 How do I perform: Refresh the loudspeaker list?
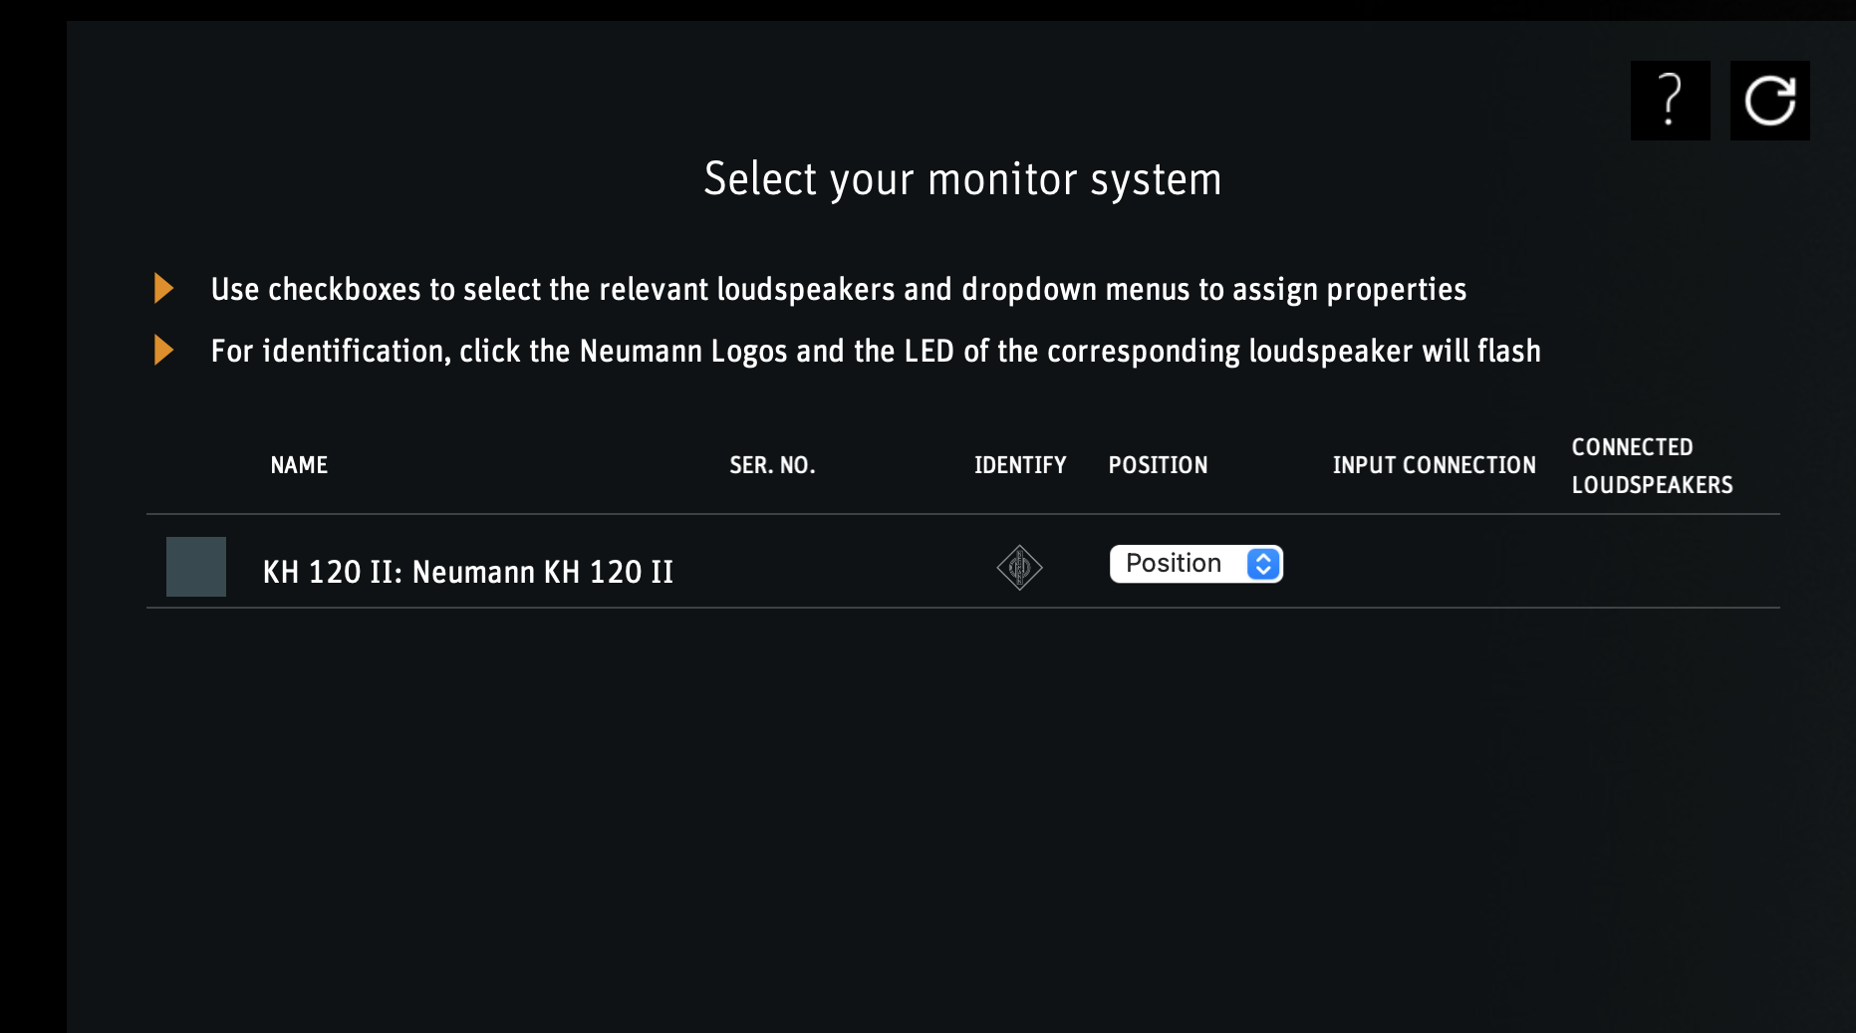1769,101
